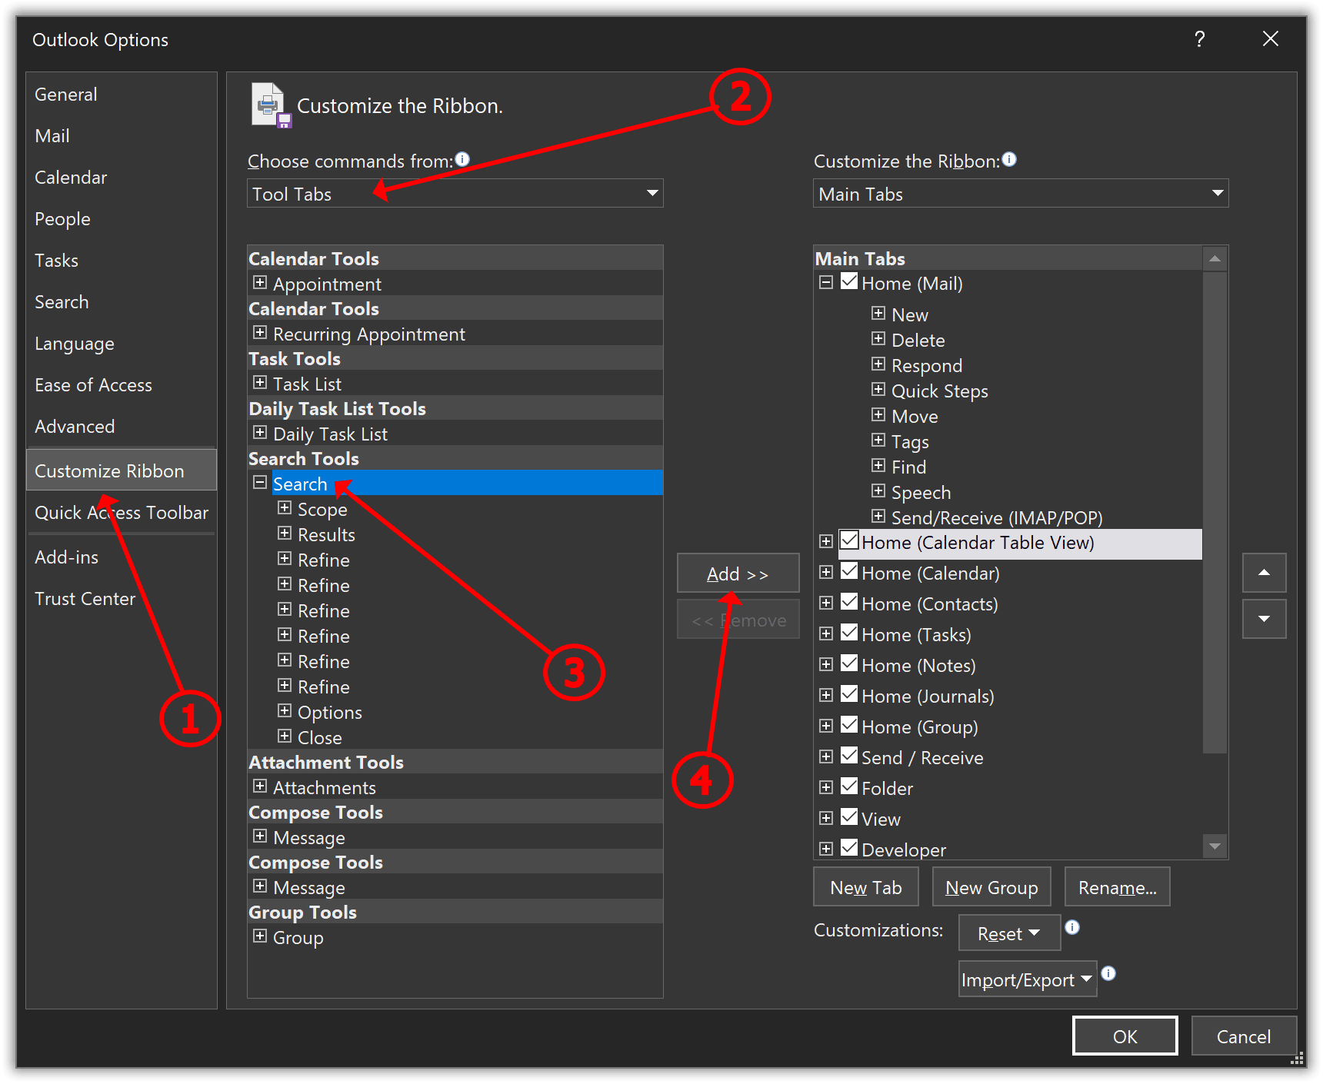Click the info icon next to Import/Export
1323x1084 pixels.
coord(1108,973)
